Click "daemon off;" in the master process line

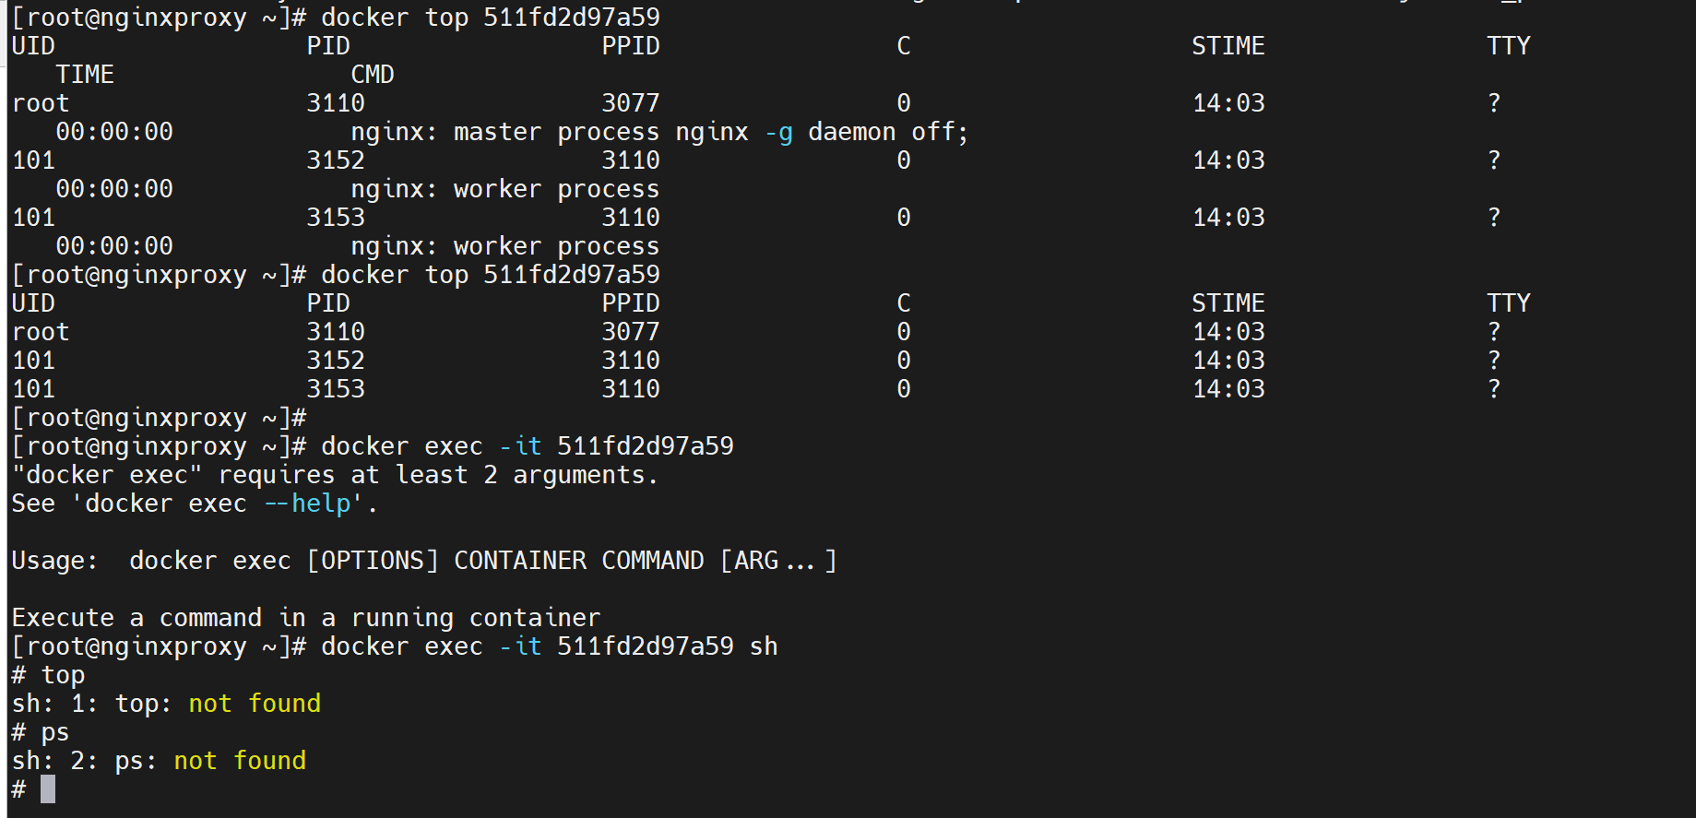pos(887,132)
